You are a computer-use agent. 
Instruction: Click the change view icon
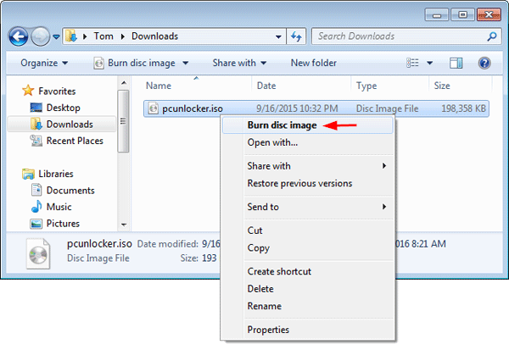click(x=413, y=63)
